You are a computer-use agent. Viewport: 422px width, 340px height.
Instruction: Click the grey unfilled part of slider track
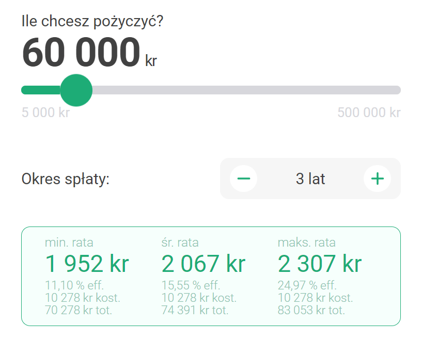pos(246,90)
